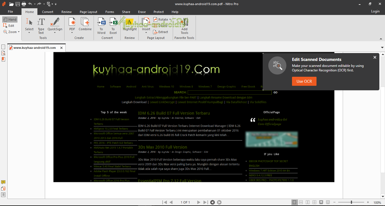Open the Protect ribbon tab

point(159,12)
